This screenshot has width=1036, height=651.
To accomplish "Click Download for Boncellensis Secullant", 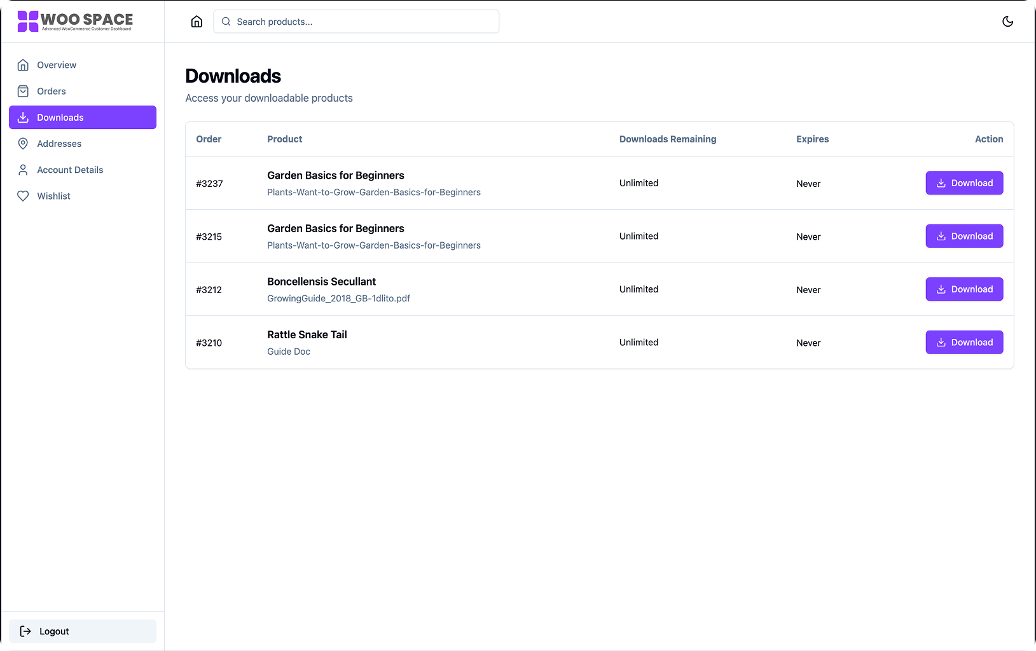I will pos(964,289).
